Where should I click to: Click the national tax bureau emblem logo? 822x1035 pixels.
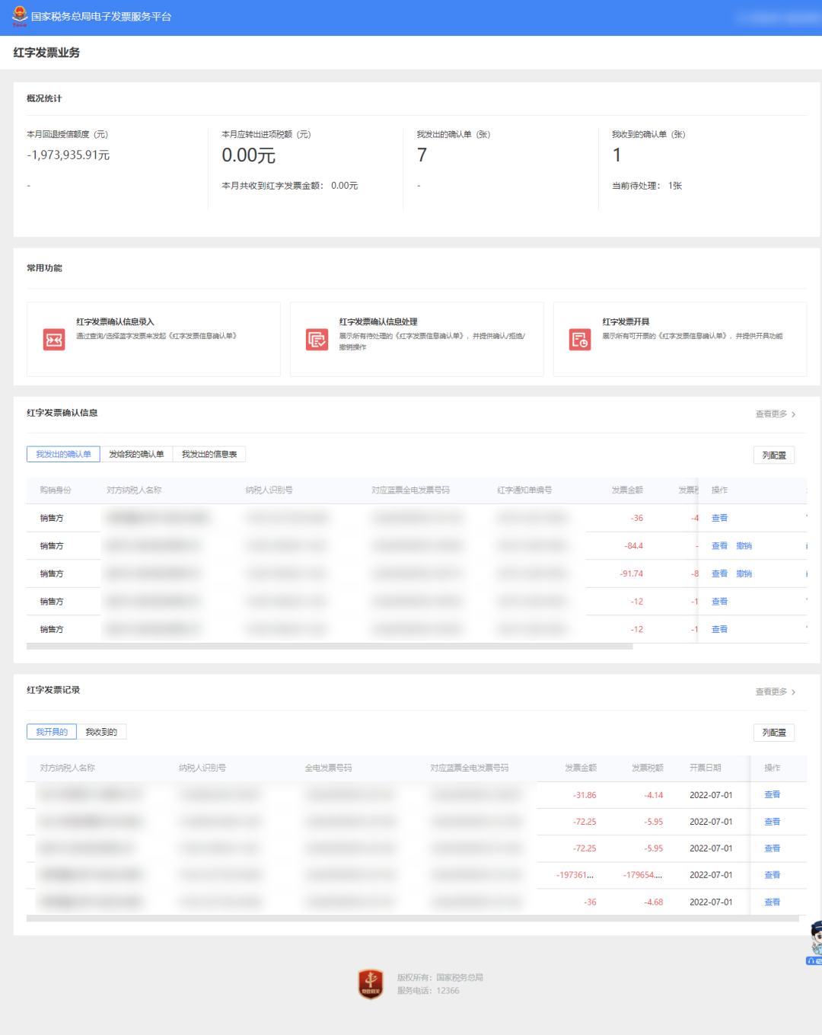coord(19,16)
